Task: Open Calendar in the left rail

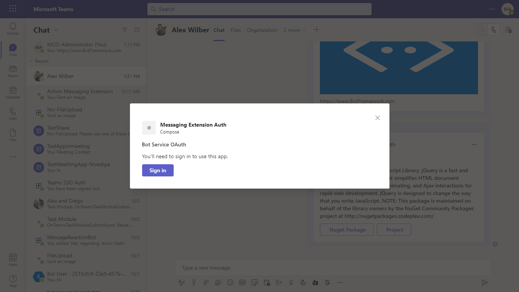Action: (13, 92)
